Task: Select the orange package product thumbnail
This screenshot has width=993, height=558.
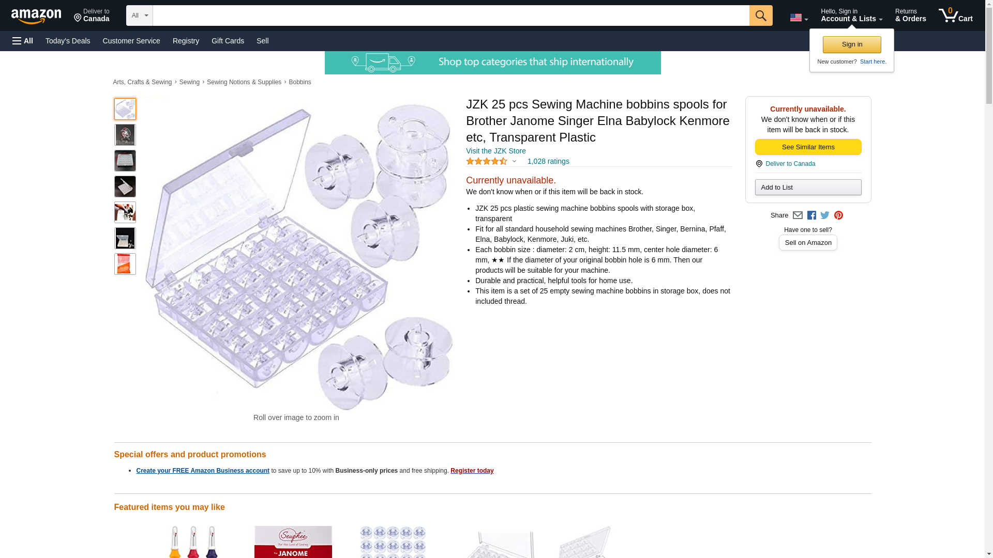Action: 125,264
